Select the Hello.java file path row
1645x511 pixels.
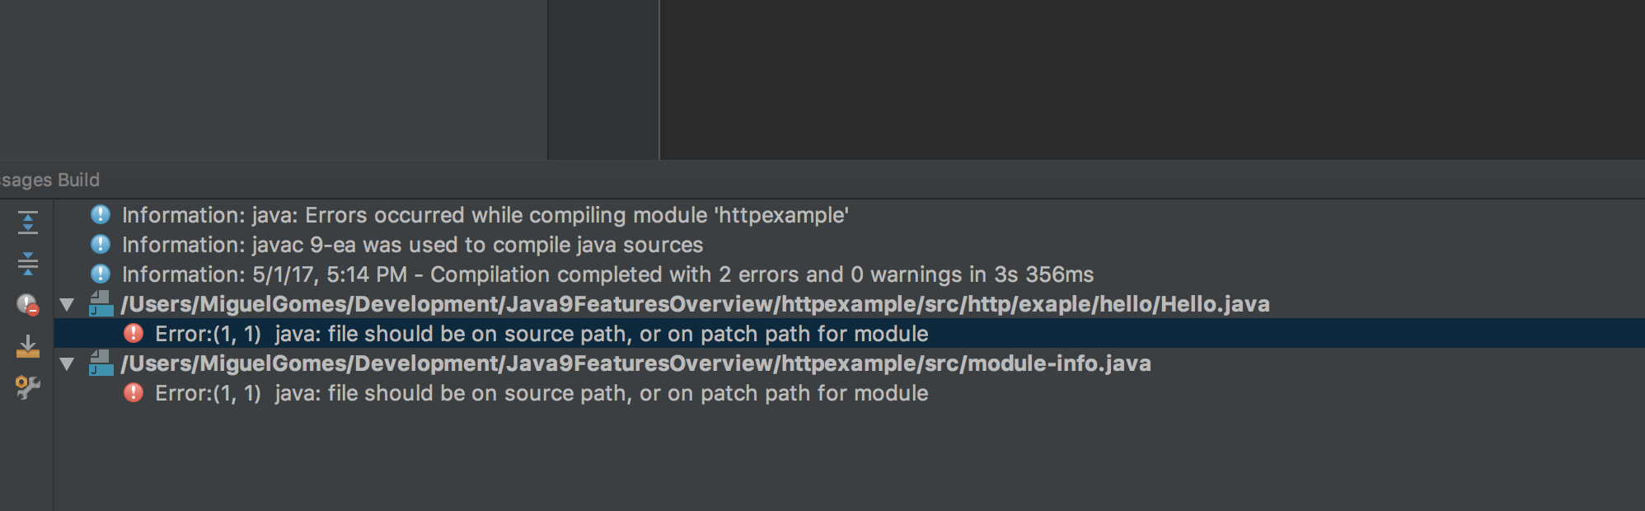695,304
